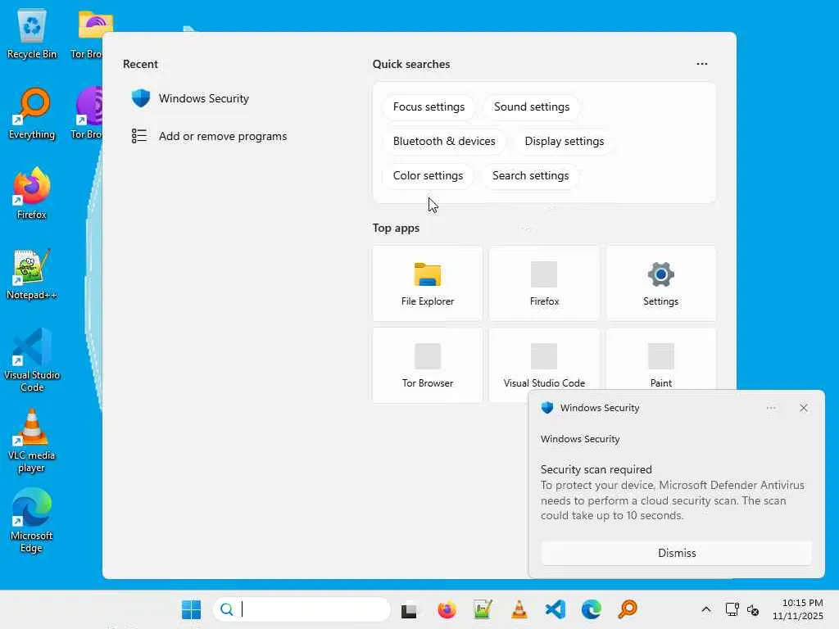
Task: Select Display settings quick search
Action: [x=564, y=141]
